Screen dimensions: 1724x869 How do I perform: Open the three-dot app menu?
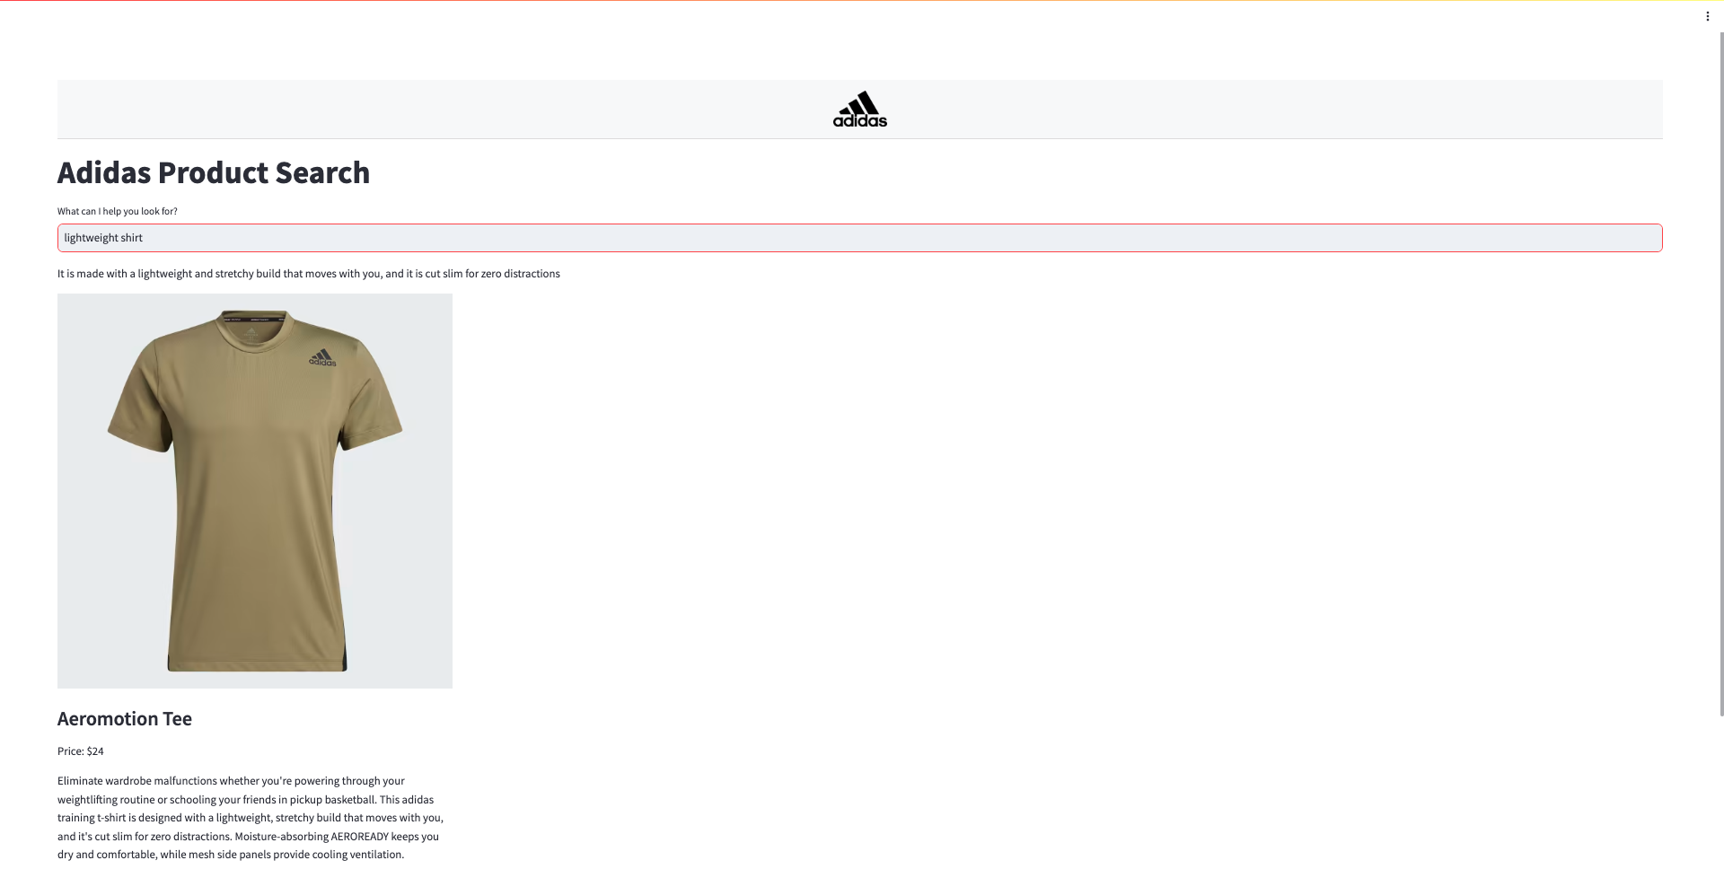[x=1707, y=16]
